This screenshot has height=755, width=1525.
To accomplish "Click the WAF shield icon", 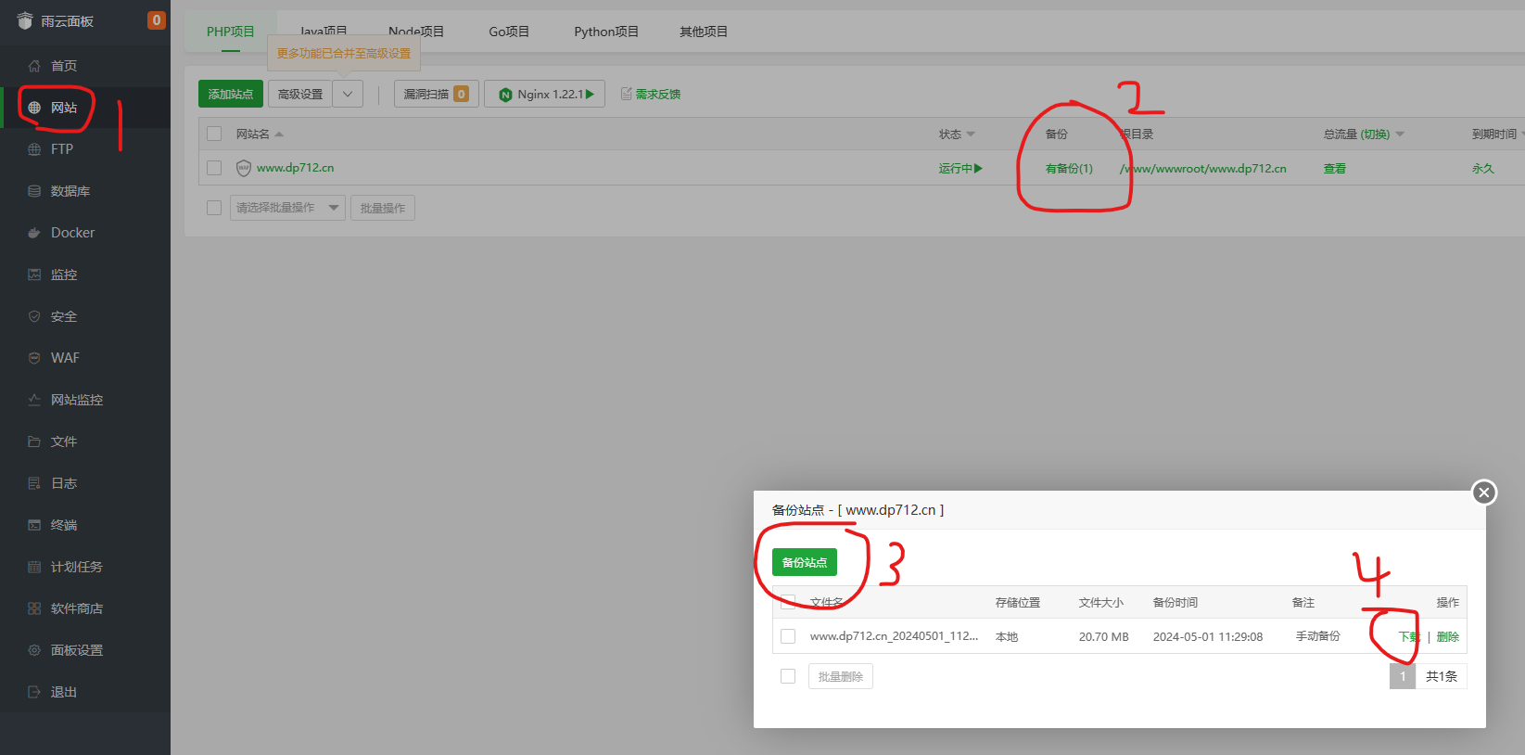I will (34, 358).
